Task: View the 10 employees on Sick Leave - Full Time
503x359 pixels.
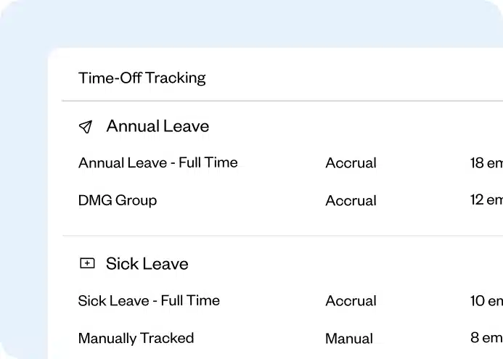Action: coord(486,301)
